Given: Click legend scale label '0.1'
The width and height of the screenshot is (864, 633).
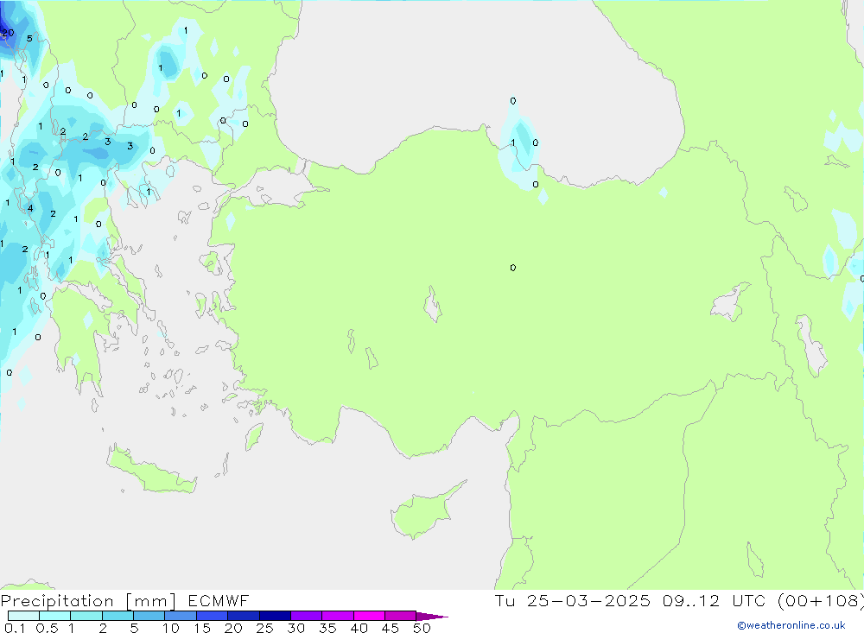Looking at the screenshot, I should (x=15, y=628).
